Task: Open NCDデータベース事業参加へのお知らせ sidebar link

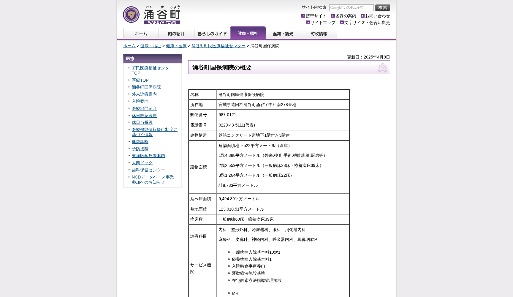Action: click(153, 180)
